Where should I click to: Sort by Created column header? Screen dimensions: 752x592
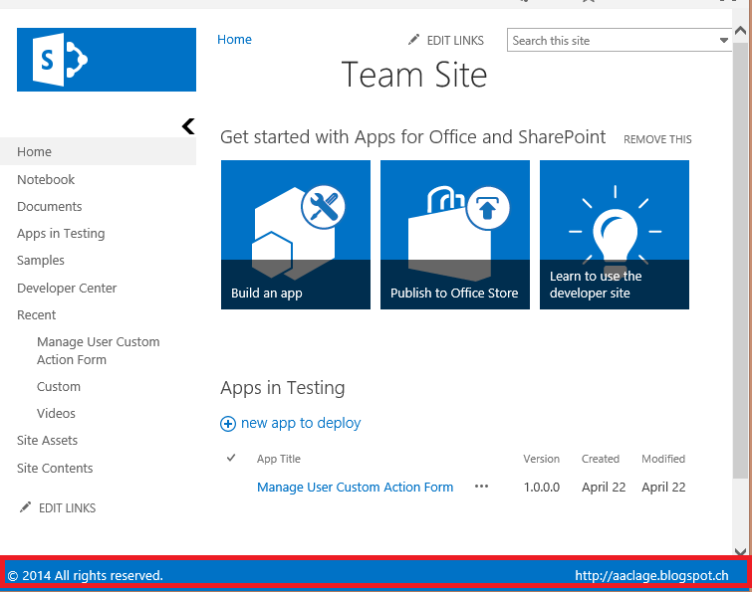(601, 459)
